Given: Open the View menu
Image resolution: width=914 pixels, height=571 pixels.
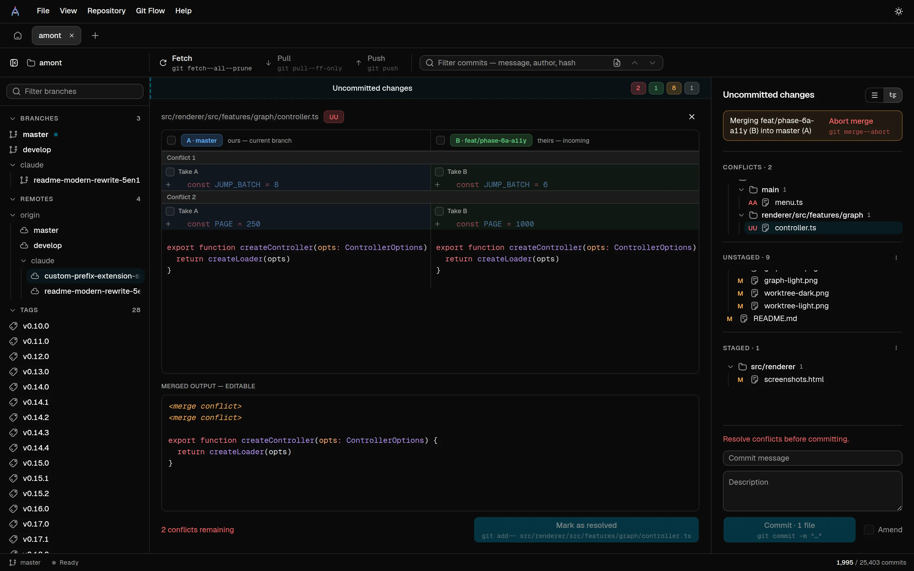Looking at the screenshot, I should tap(68, 11).
